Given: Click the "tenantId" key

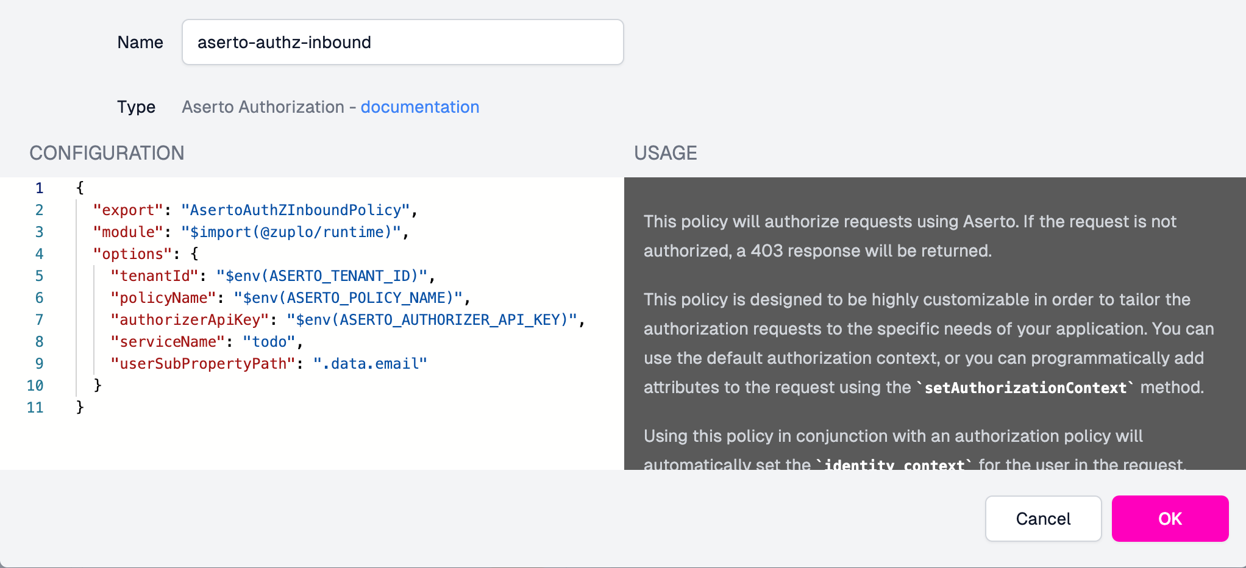Looking at the screenshot, I should [x=155, y=276].
